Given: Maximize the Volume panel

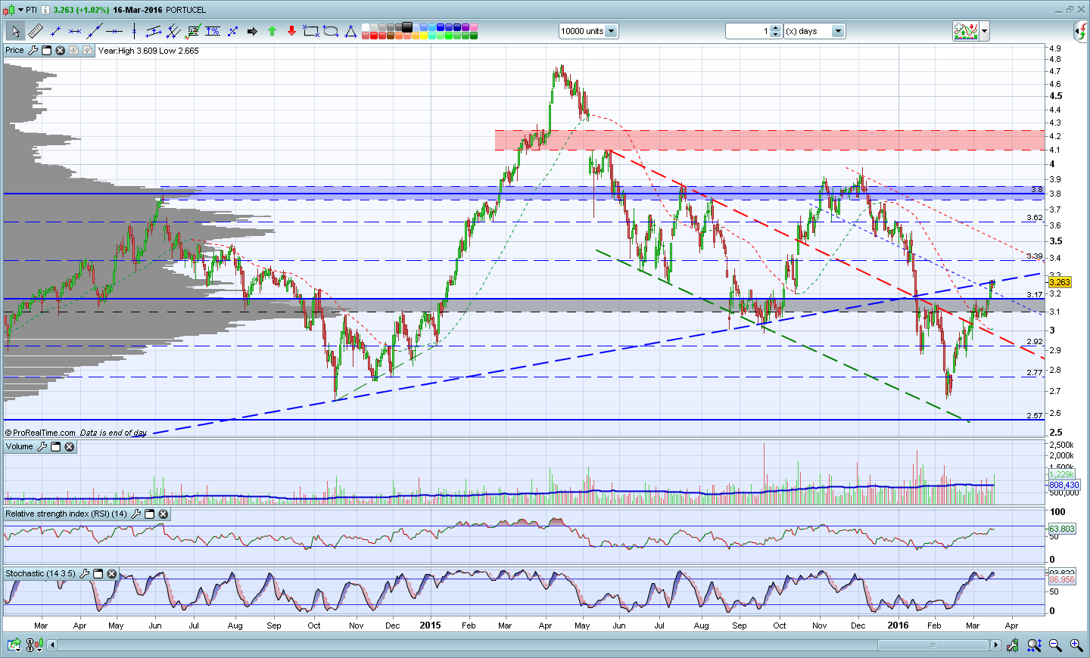Looking at the screenshot, I should (x=55, y=447).
